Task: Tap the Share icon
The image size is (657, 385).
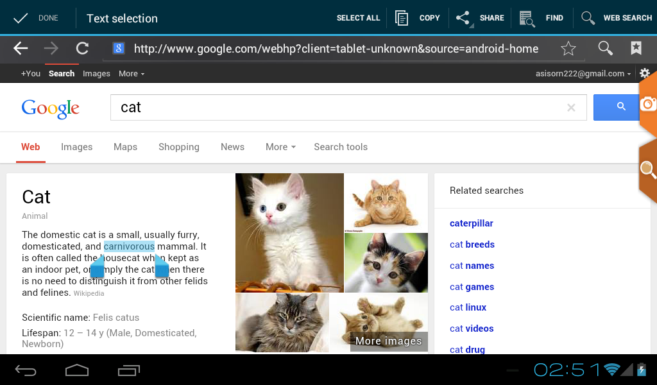Action: [463, 18]
